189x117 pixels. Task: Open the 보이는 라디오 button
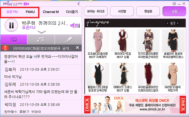click(96, 11)
